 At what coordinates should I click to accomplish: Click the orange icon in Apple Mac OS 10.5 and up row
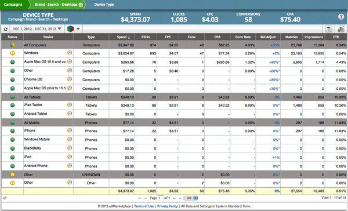tap(70, 61)
